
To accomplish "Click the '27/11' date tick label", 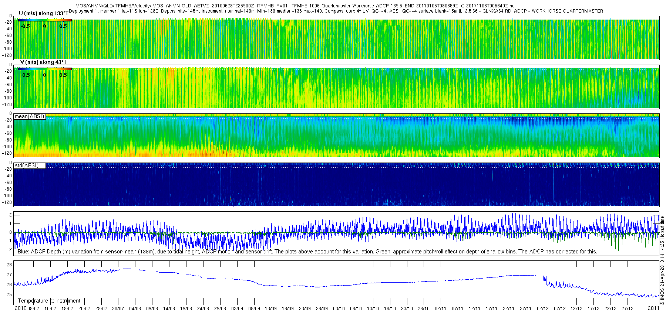I will [x=526, y=309].
